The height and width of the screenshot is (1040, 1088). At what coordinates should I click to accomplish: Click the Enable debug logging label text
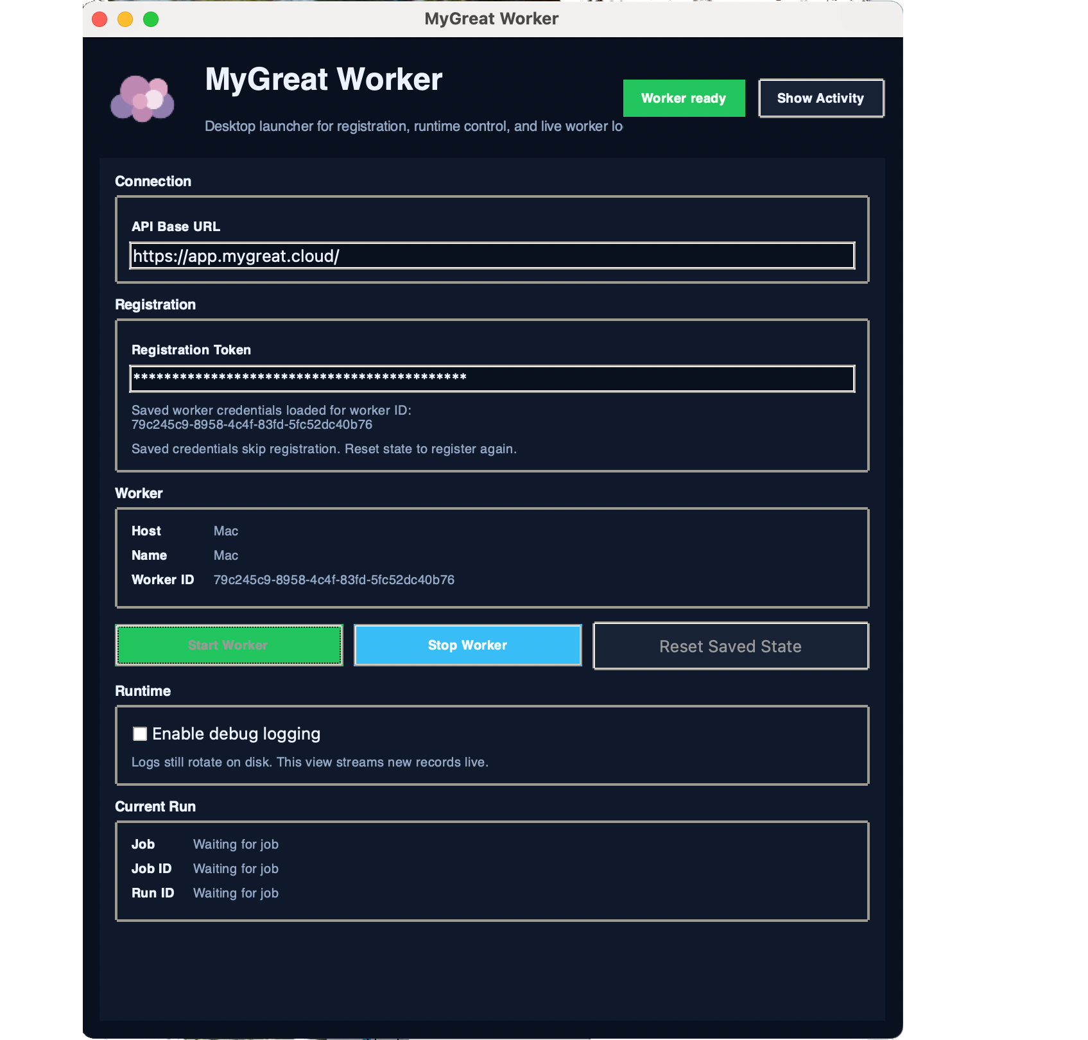point(236,734)
